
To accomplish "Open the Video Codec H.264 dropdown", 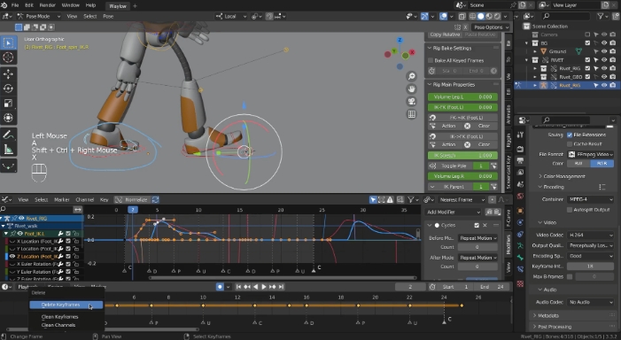I will (591, 236).
